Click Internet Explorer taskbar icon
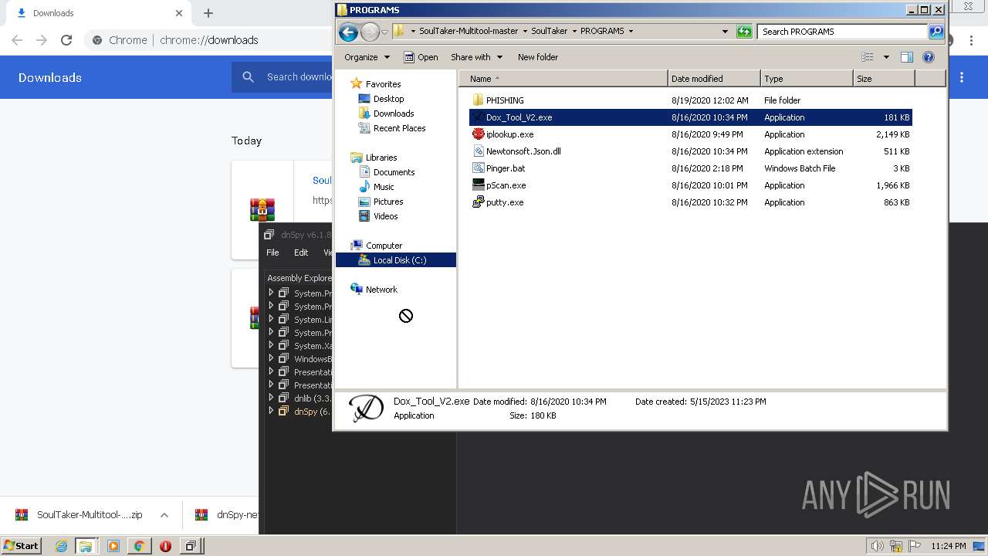 pos(61,546)
